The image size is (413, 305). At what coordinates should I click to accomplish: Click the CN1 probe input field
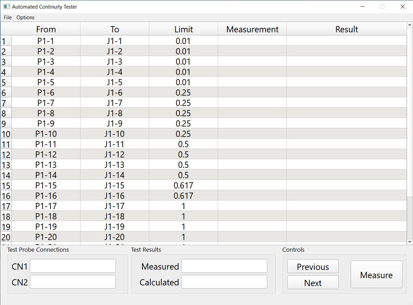pos(73,266)
